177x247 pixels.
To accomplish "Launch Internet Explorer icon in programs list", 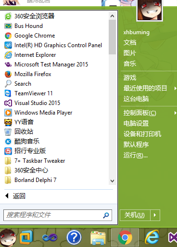I will (8, 55).
